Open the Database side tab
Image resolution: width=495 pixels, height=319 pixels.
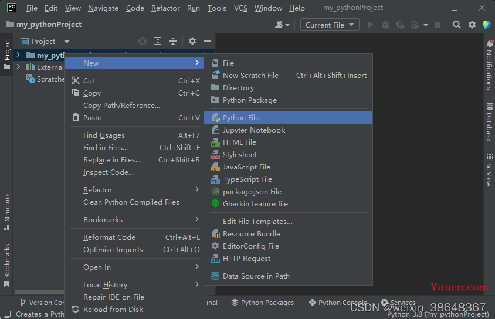[x=489, y=121]
